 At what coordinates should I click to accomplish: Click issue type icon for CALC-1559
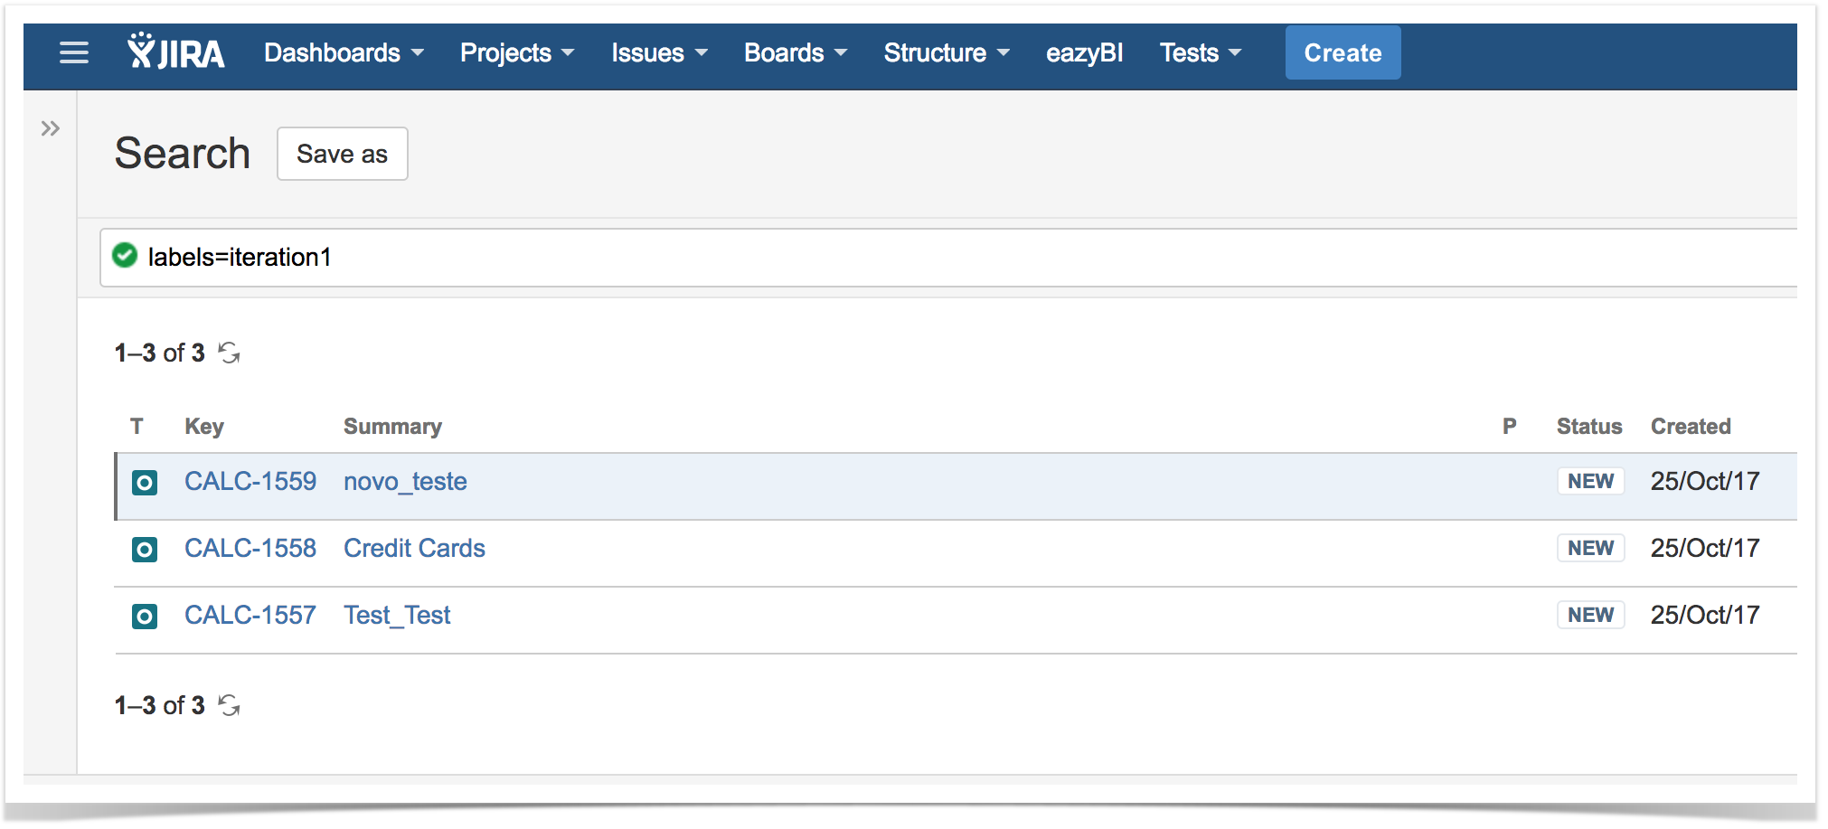tap(145, 483)
